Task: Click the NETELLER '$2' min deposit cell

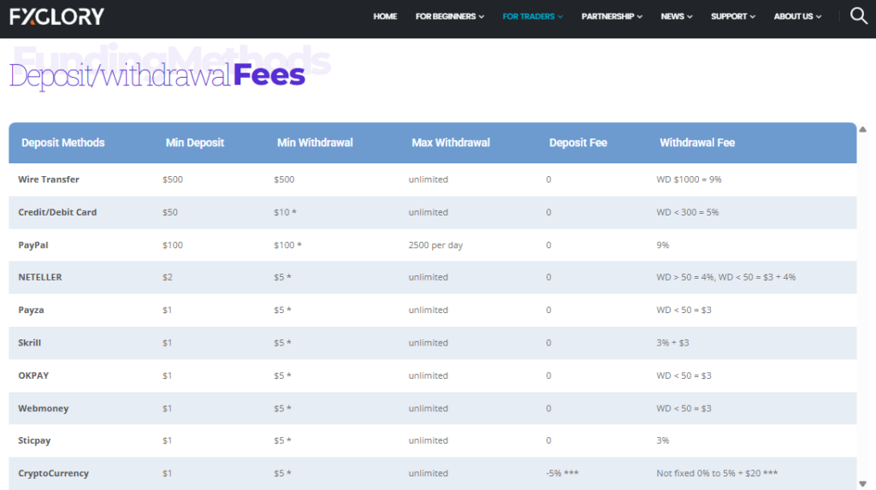Action: coord(168,277)
